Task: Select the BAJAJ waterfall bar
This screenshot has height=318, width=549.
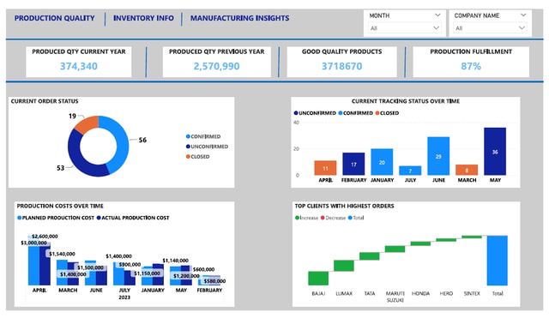Action: pos(318,278)
